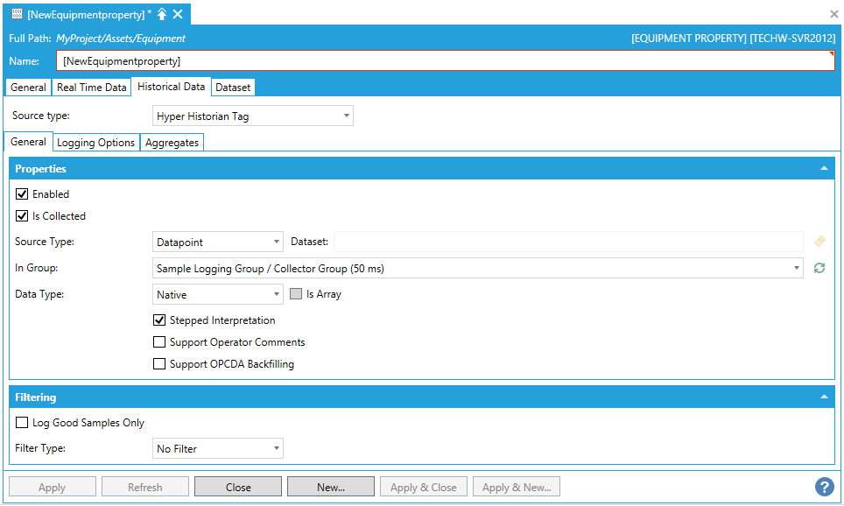
Task: Open the Hyper Historian Tag source type dropdown
Action: coord(253,116)
